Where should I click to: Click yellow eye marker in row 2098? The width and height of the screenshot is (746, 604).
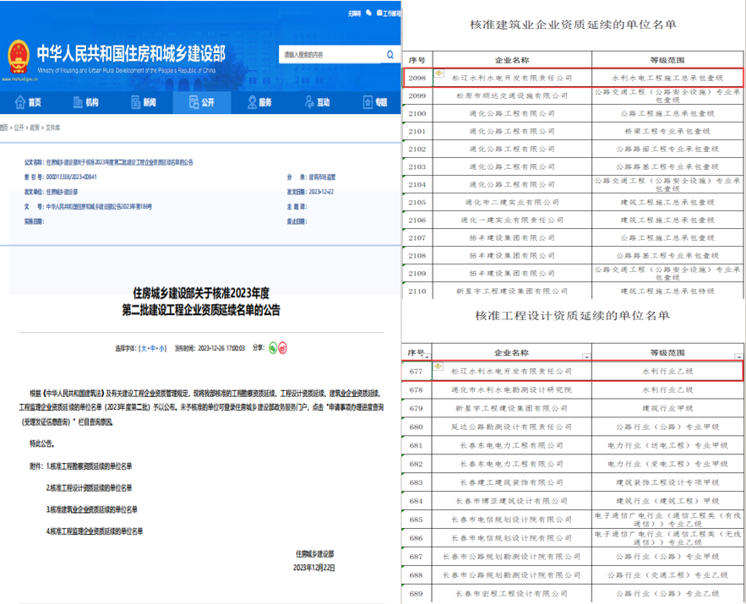click(438, 73)
